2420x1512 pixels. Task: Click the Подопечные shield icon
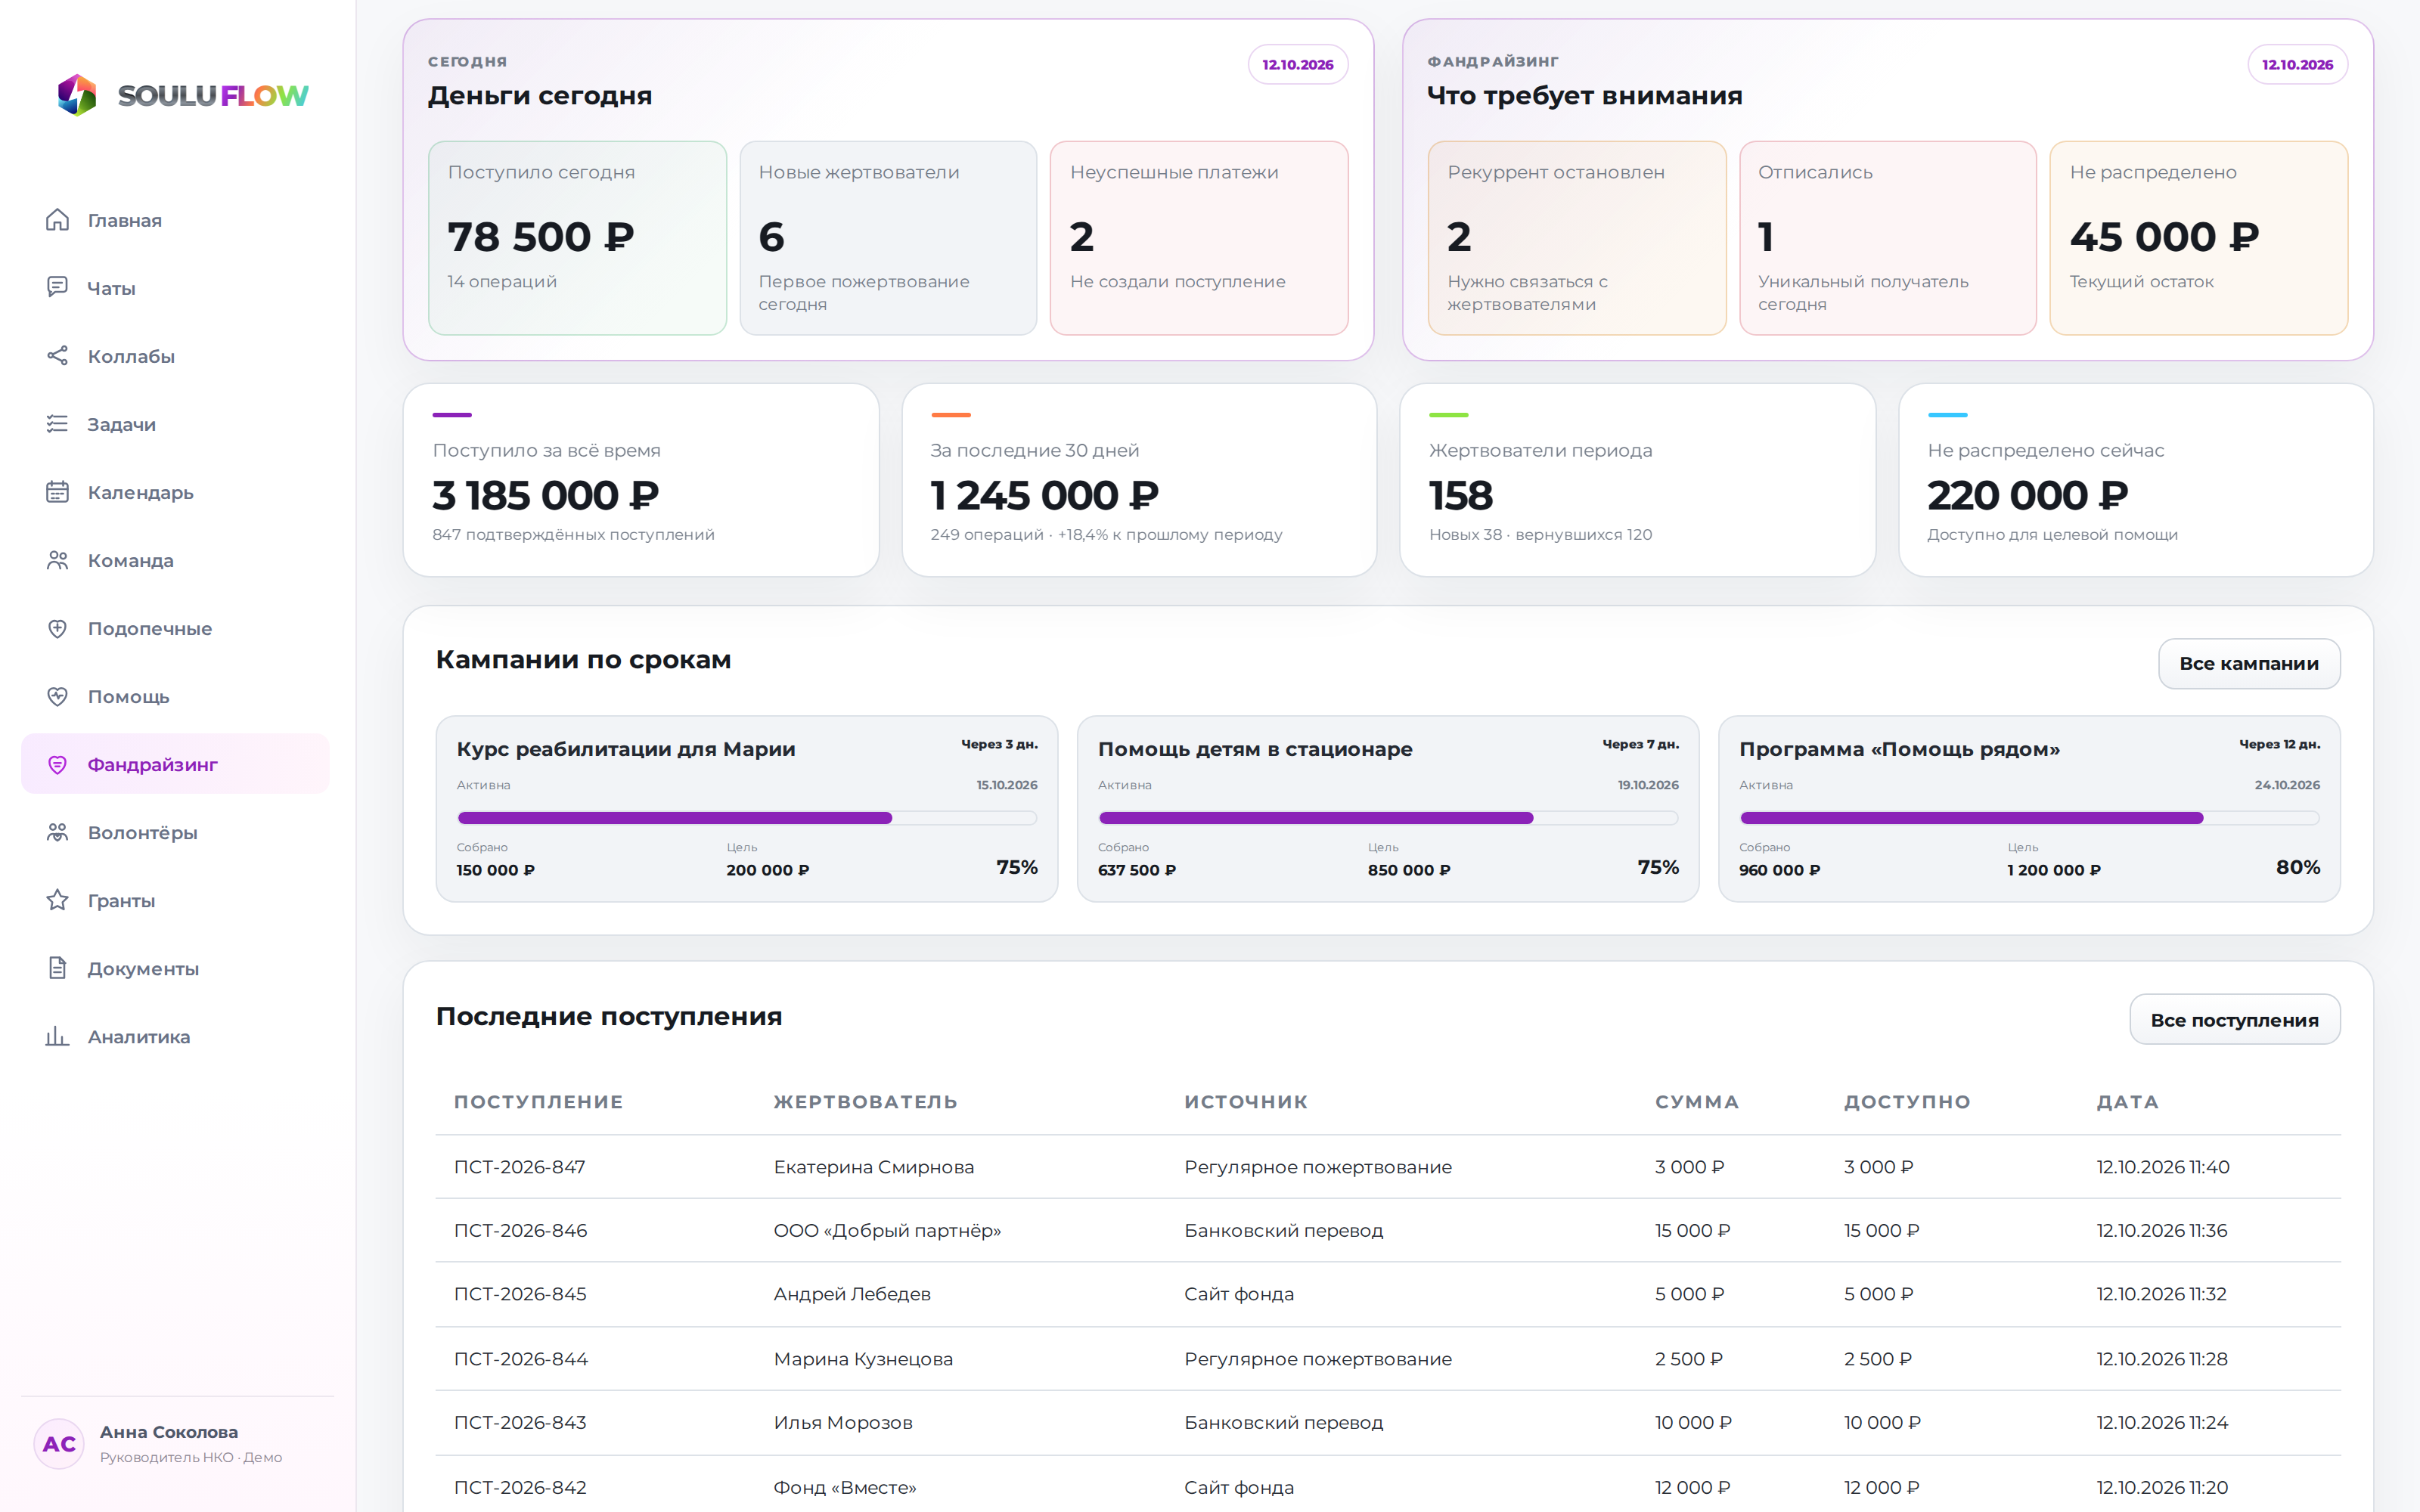point(57,628)
